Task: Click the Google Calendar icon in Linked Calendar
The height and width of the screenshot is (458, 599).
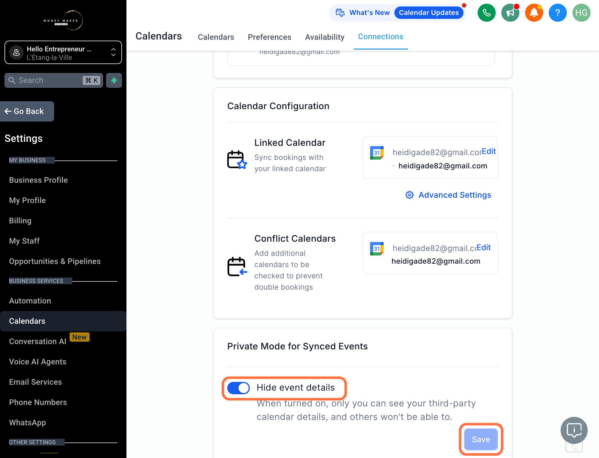Action: coord(377,153)
